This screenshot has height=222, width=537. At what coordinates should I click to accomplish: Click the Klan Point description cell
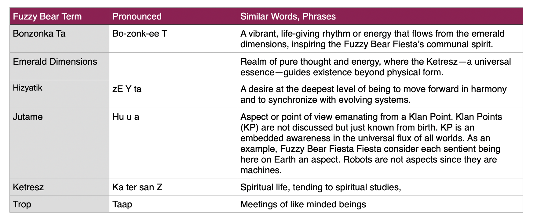(x=371, y=143)
